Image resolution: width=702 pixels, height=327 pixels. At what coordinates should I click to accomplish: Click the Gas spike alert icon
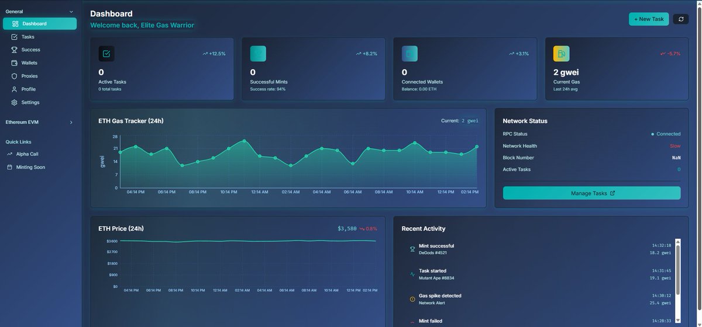pyautogui.click(x=412, y=299)
